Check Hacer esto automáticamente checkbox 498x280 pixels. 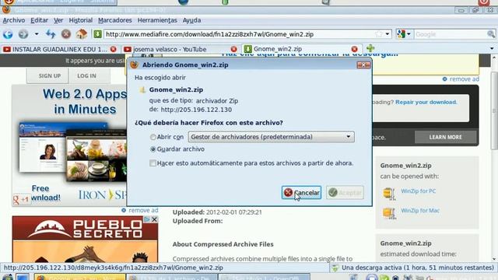[153, 163]
